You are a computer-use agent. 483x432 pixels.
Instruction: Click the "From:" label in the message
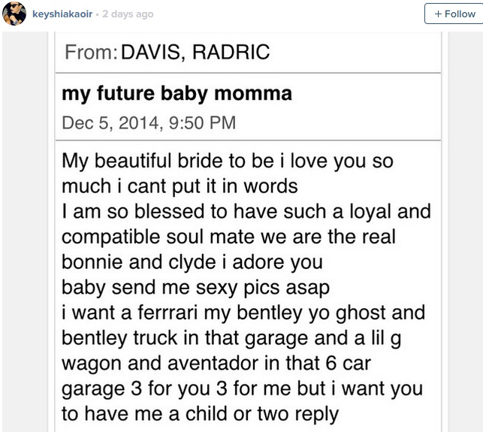point(91,53)
